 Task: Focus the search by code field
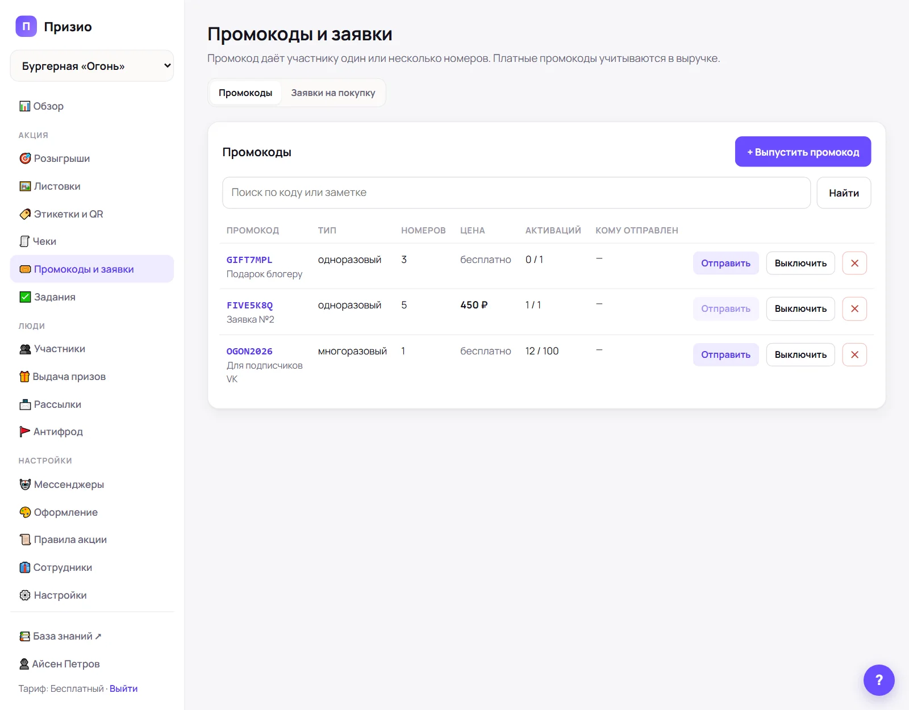coord(516,193)
